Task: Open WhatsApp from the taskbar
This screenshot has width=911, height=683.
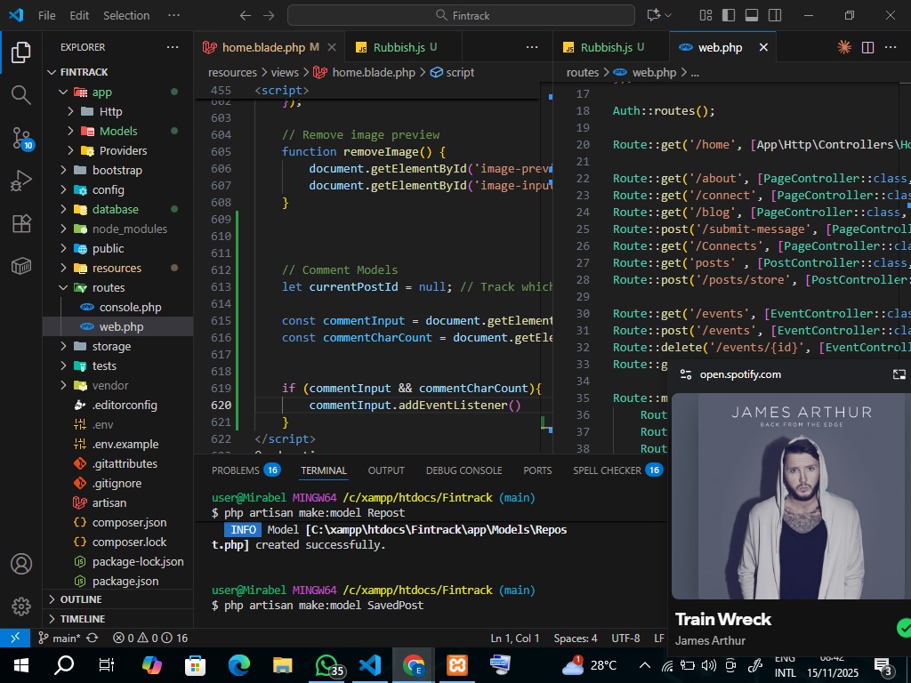Action: click(328, 664)
